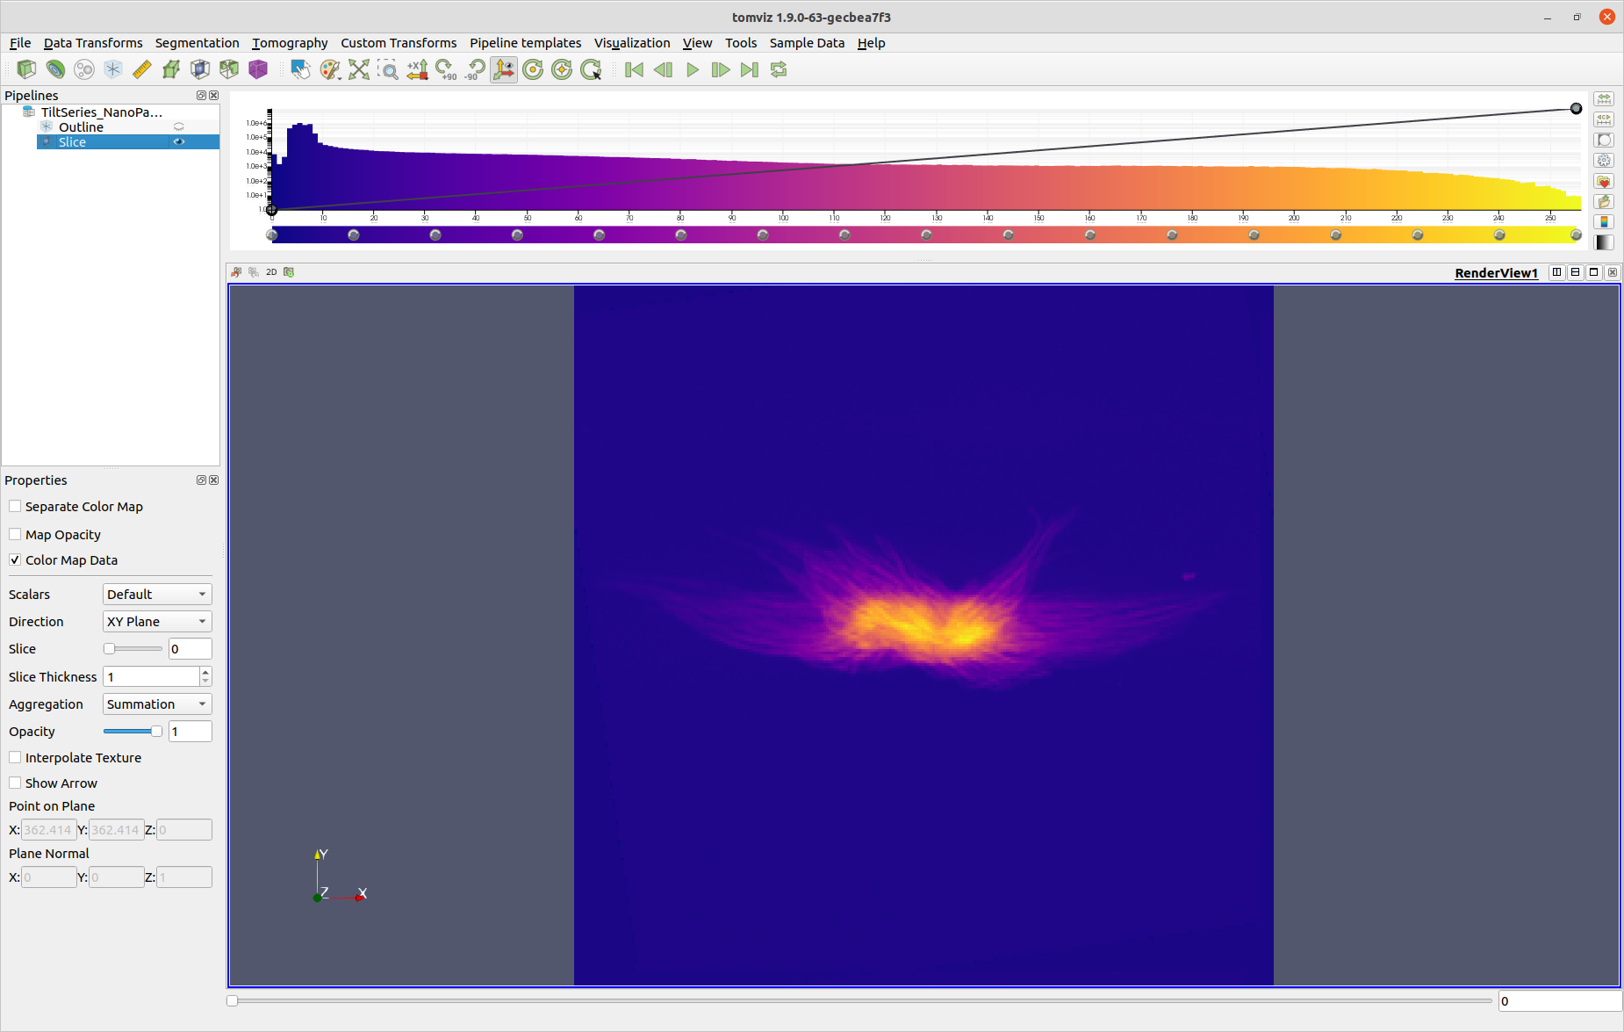1624x1032 pixels.
Task: Click the Slice number input field
Action: [190, 649]
